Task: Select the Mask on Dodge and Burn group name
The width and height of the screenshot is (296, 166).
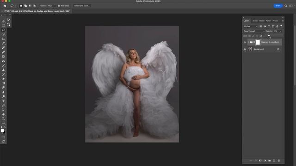Action: click(270, 42)
